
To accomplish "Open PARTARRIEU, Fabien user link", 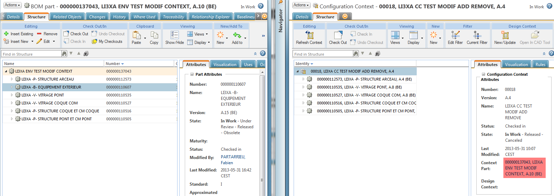I will point(233,160).
